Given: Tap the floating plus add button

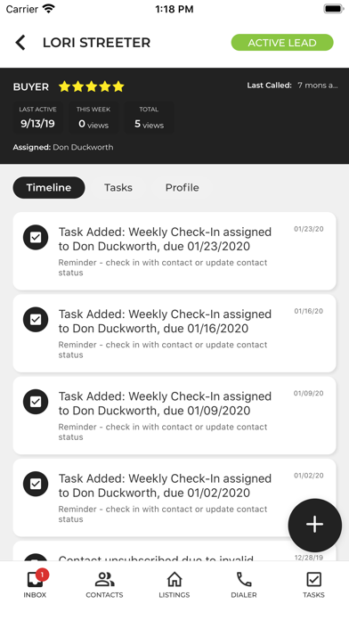Looking at the screenshot, I should [314, 525].
